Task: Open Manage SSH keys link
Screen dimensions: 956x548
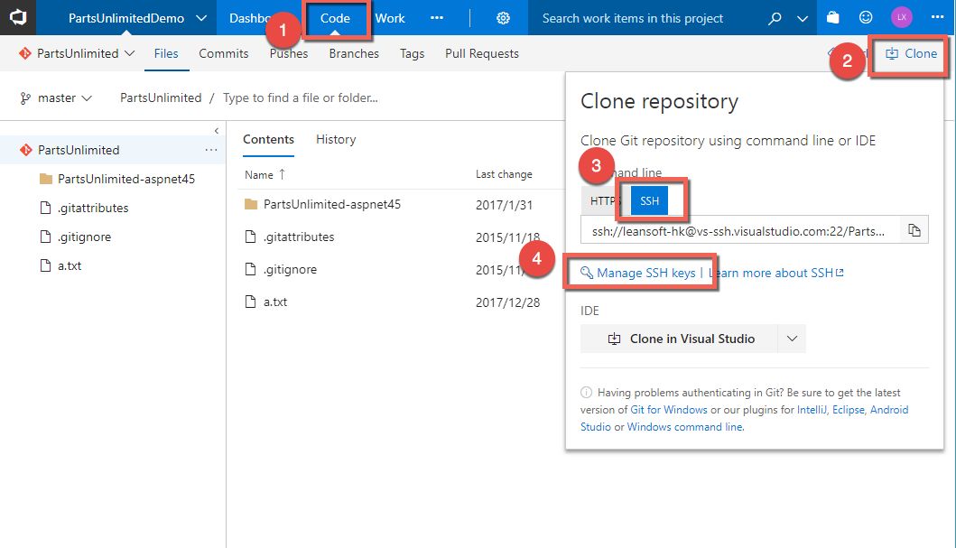Action: tap(638, 273)
